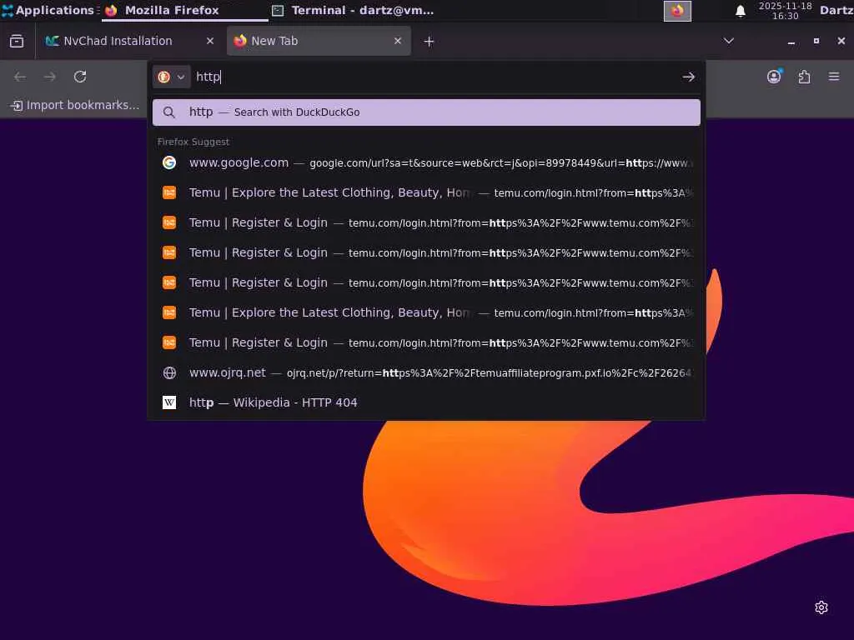Go forward with the forward arrow
The height and width of the screenshot is (640, 854).
click(x=49, y=77)
